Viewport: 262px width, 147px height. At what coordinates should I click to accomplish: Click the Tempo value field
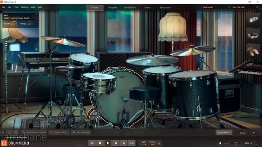point(153,145)
